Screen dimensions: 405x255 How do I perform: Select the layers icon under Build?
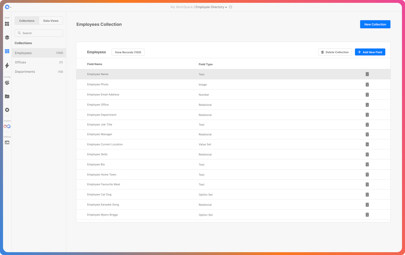tap(7, 37)
